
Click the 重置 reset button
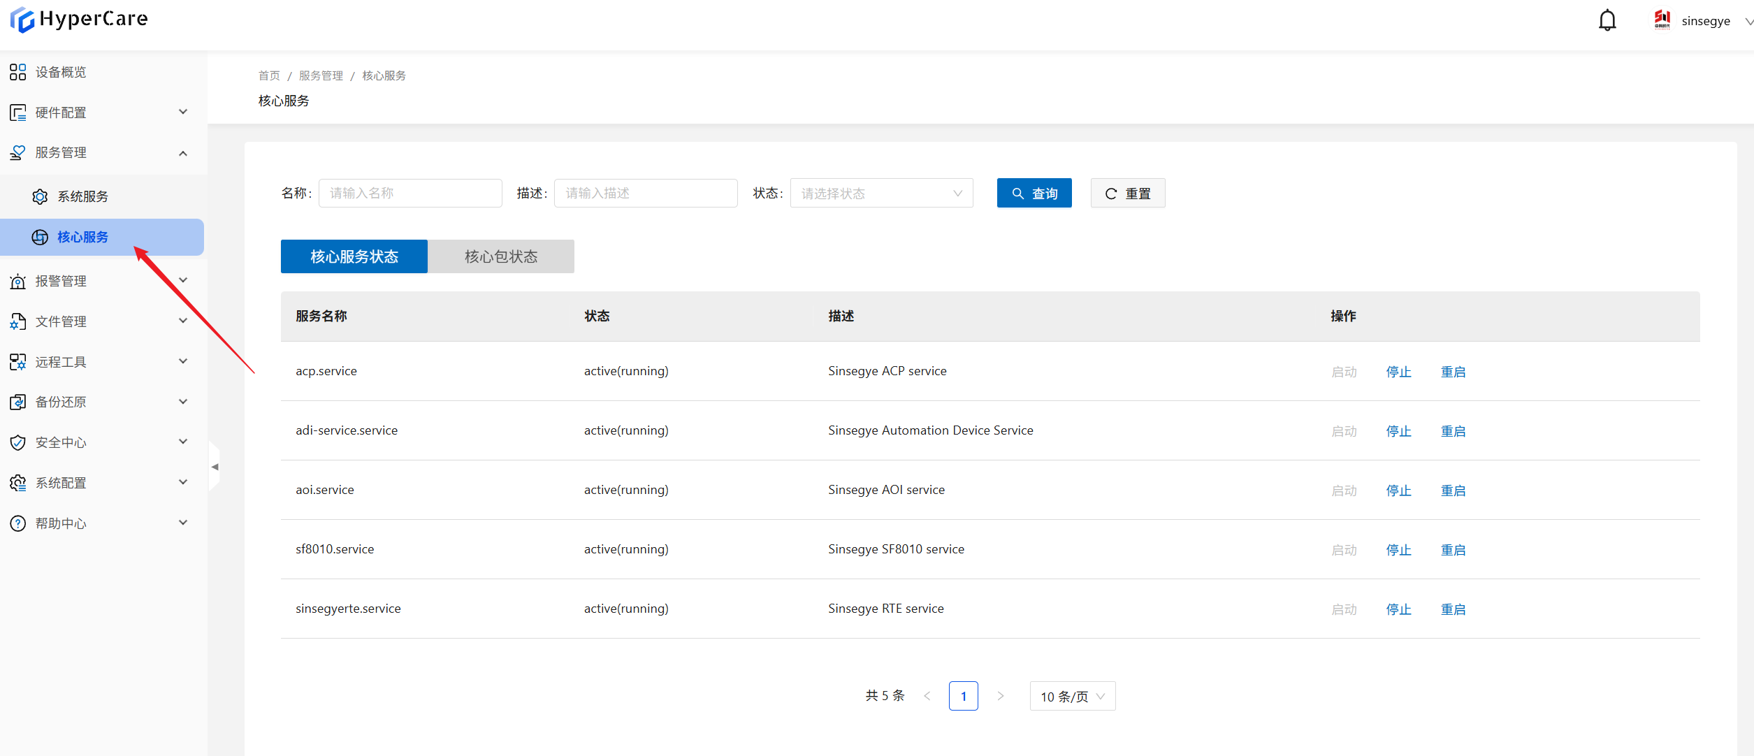coord(1127,193)
